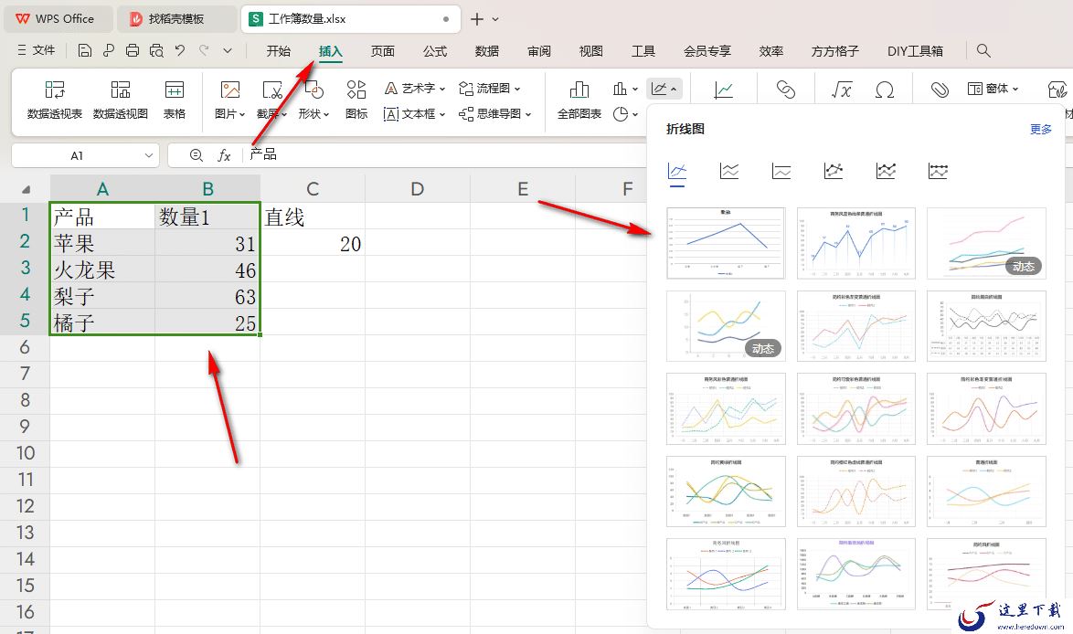Click cell C1 labeled 直线
This screenshot has width=1073, height=634.
coord(313,217)
